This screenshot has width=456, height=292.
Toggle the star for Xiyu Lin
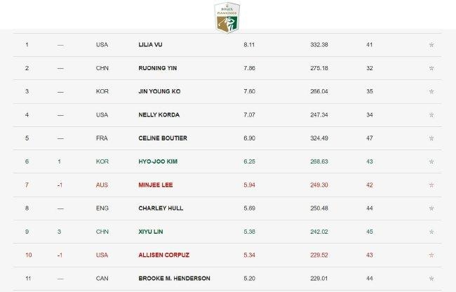click(431, 231)
